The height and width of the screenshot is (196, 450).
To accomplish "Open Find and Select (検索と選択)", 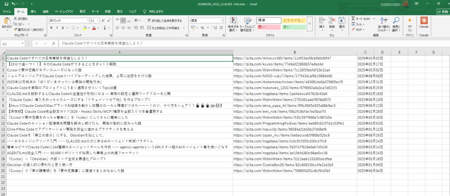I will tap(395, 24).
